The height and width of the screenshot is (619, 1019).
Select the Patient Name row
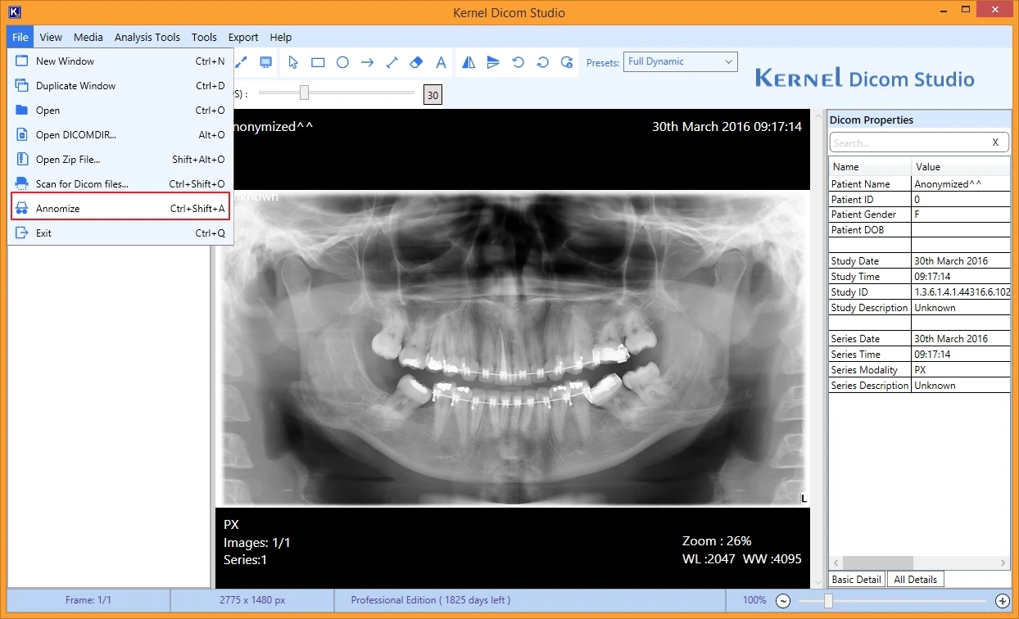point(920,184)
